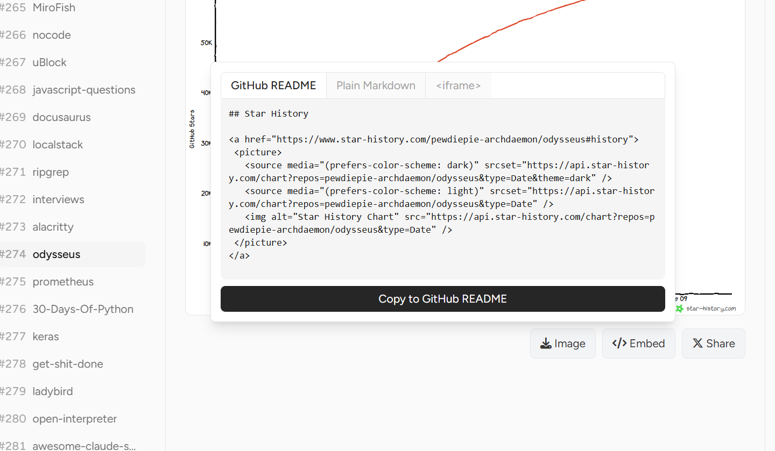Click the opening <picture> tag line
775x451 pixels.
point(258,152)
